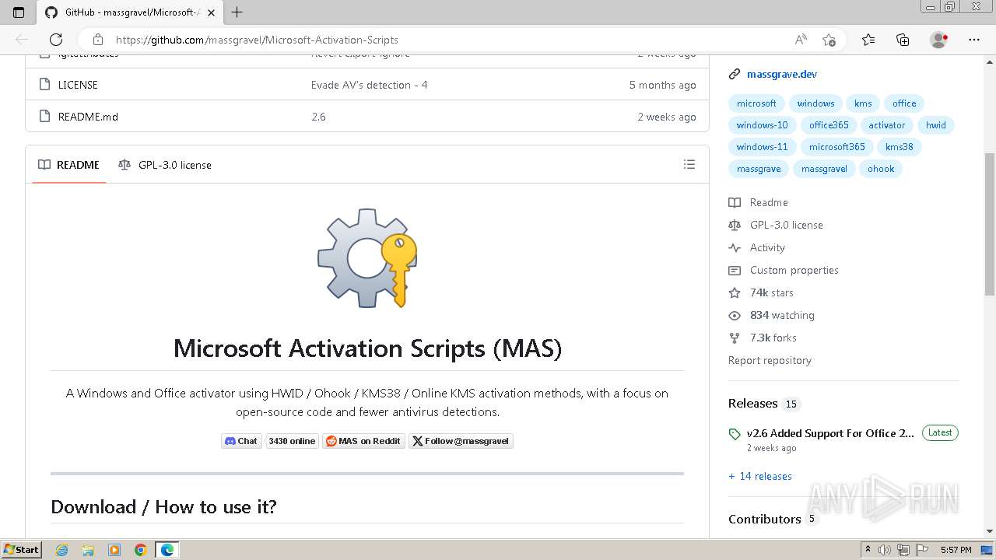View the 74k stars link

771,292
